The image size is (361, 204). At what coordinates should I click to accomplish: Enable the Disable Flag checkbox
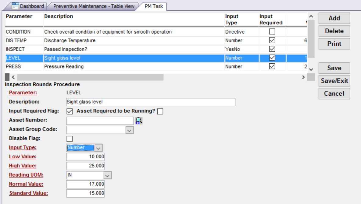[70, 139]
